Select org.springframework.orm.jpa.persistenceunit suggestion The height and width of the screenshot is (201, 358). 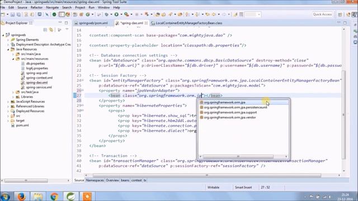tap(235, 107)
